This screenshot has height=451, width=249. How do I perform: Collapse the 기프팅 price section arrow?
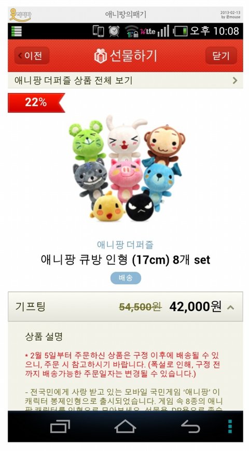(231, 307)
